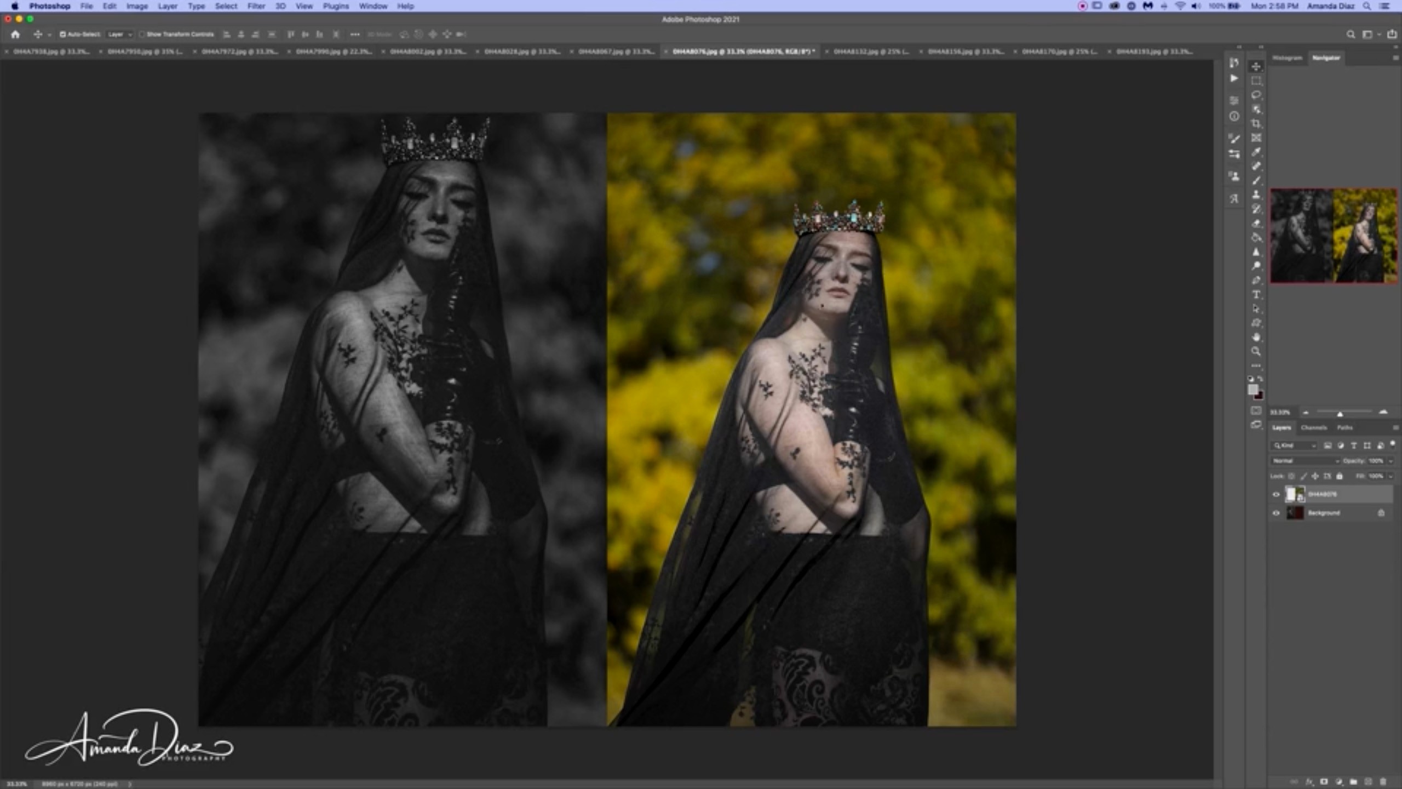Hide the Background layer via eye icon

[x=1276, y=513]
